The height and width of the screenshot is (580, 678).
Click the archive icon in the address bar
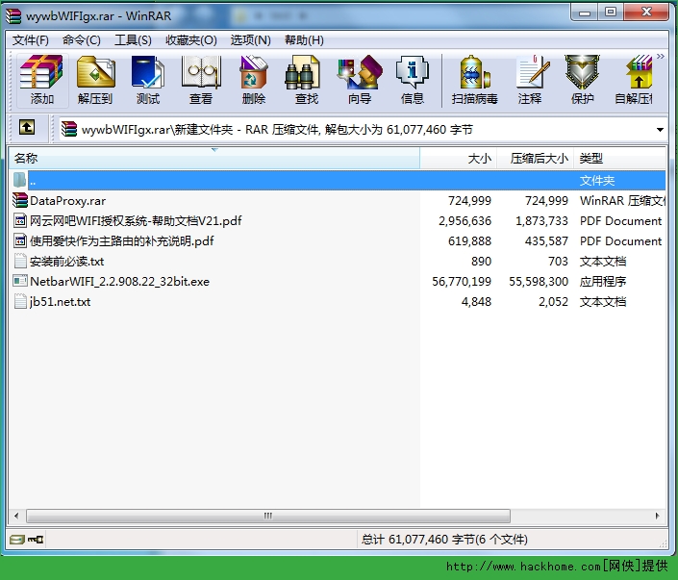[x=68, y=129]
